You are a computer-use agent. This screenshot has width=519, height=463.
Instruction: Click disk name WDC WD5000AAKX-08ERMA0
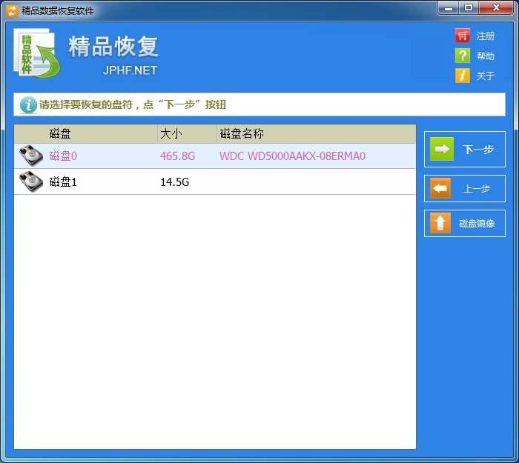point(292,156)
